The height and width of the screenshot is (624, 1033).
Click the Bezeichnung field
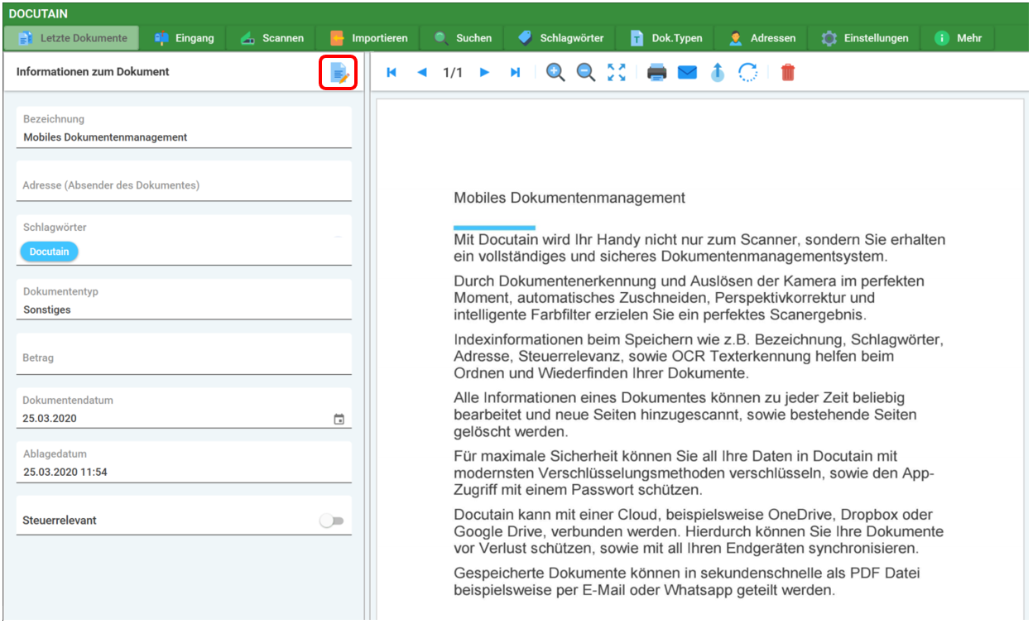tap(184, 128)
